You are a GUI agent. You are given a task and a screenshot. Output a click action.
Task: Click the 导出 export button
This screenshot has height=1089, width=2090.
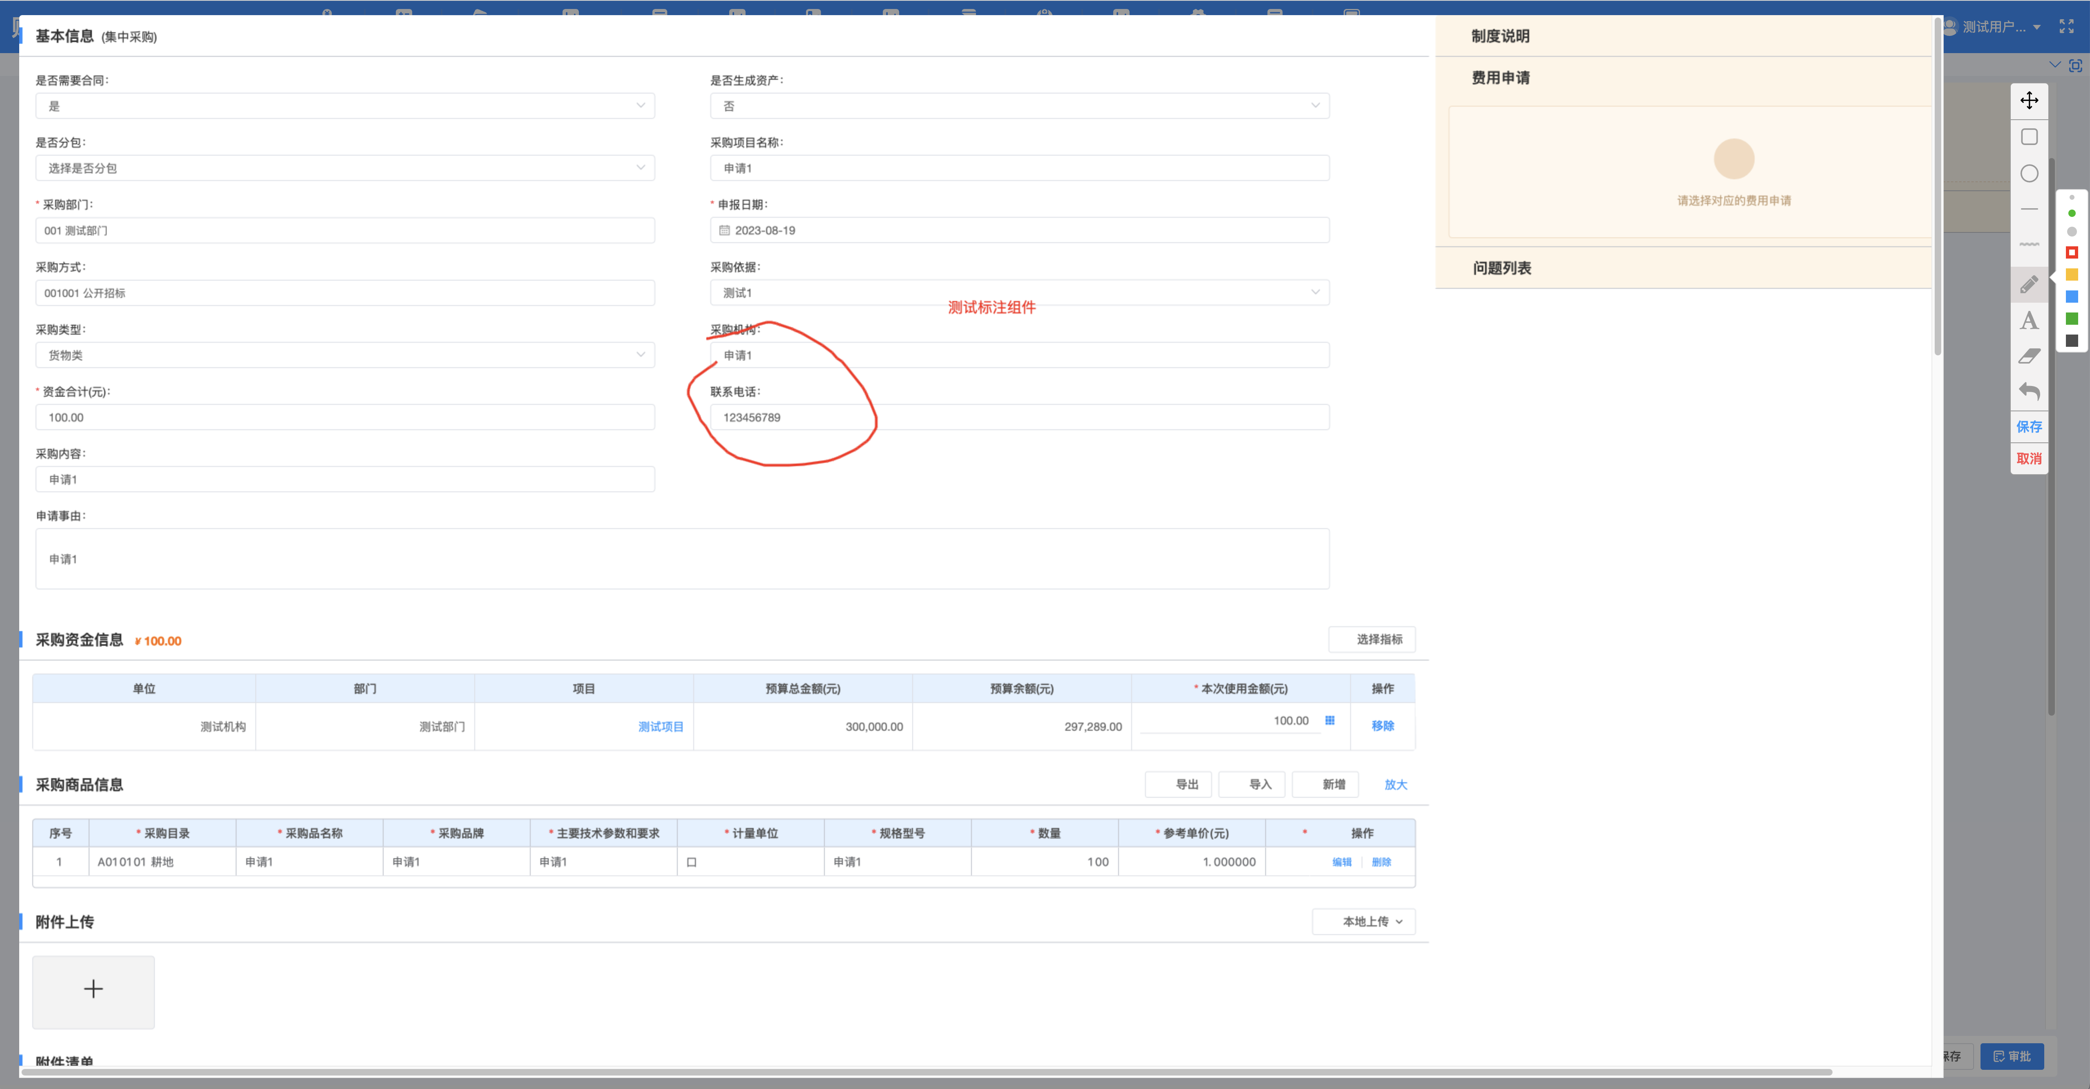[1178, 784]
